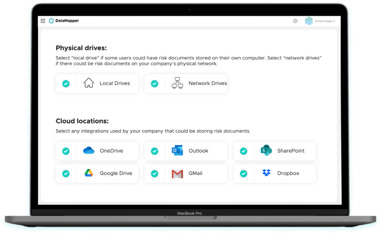Select the GMail label

(x=195, y=173)
